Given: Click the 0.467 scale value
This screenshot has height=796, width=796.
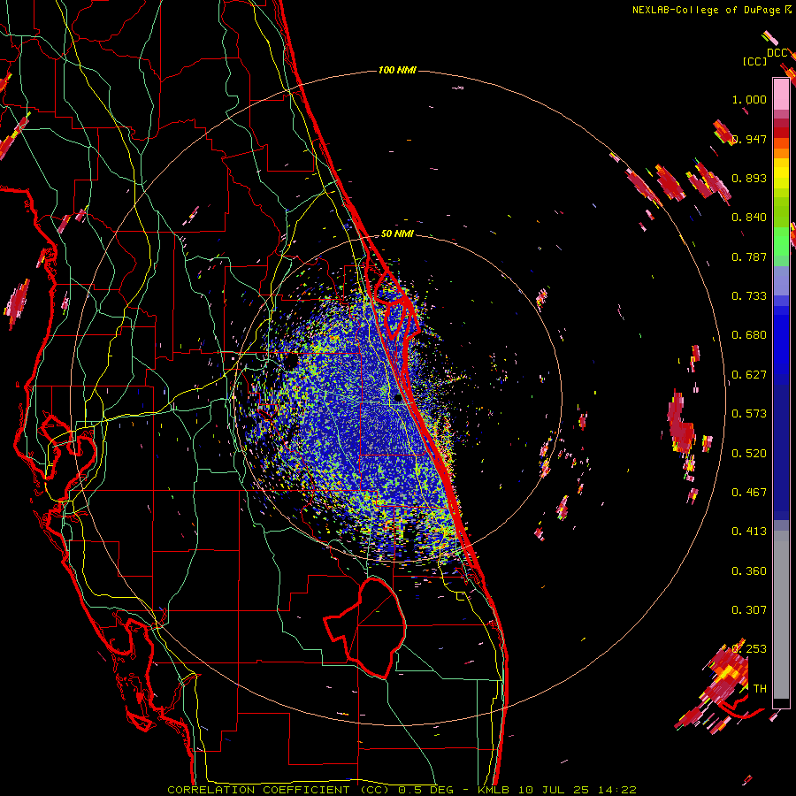Looking at the screenshot, I should (749, 493).
